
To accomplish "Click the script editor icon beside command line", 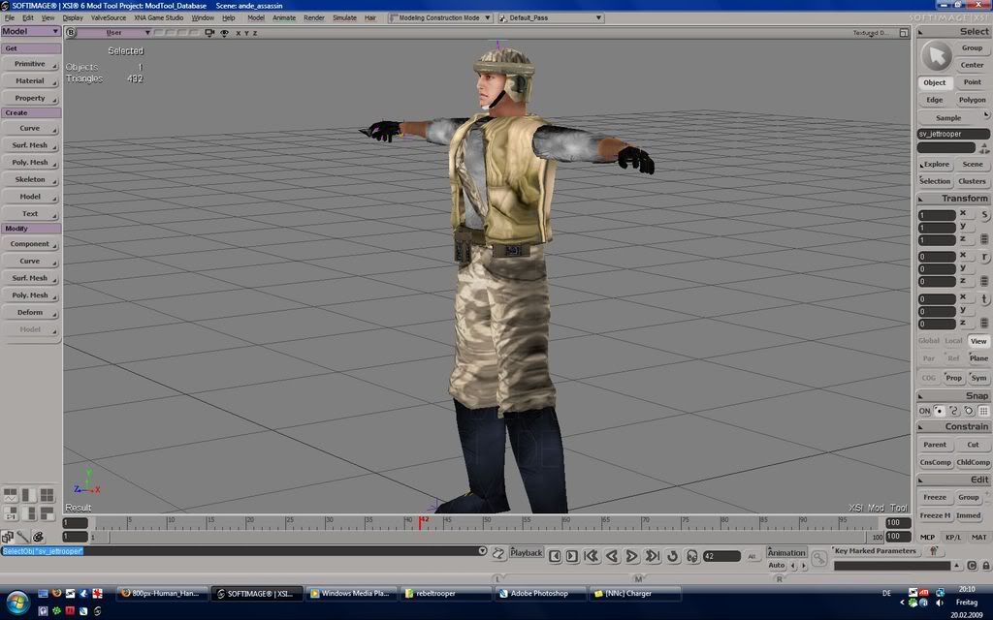I will pos(498,553).
